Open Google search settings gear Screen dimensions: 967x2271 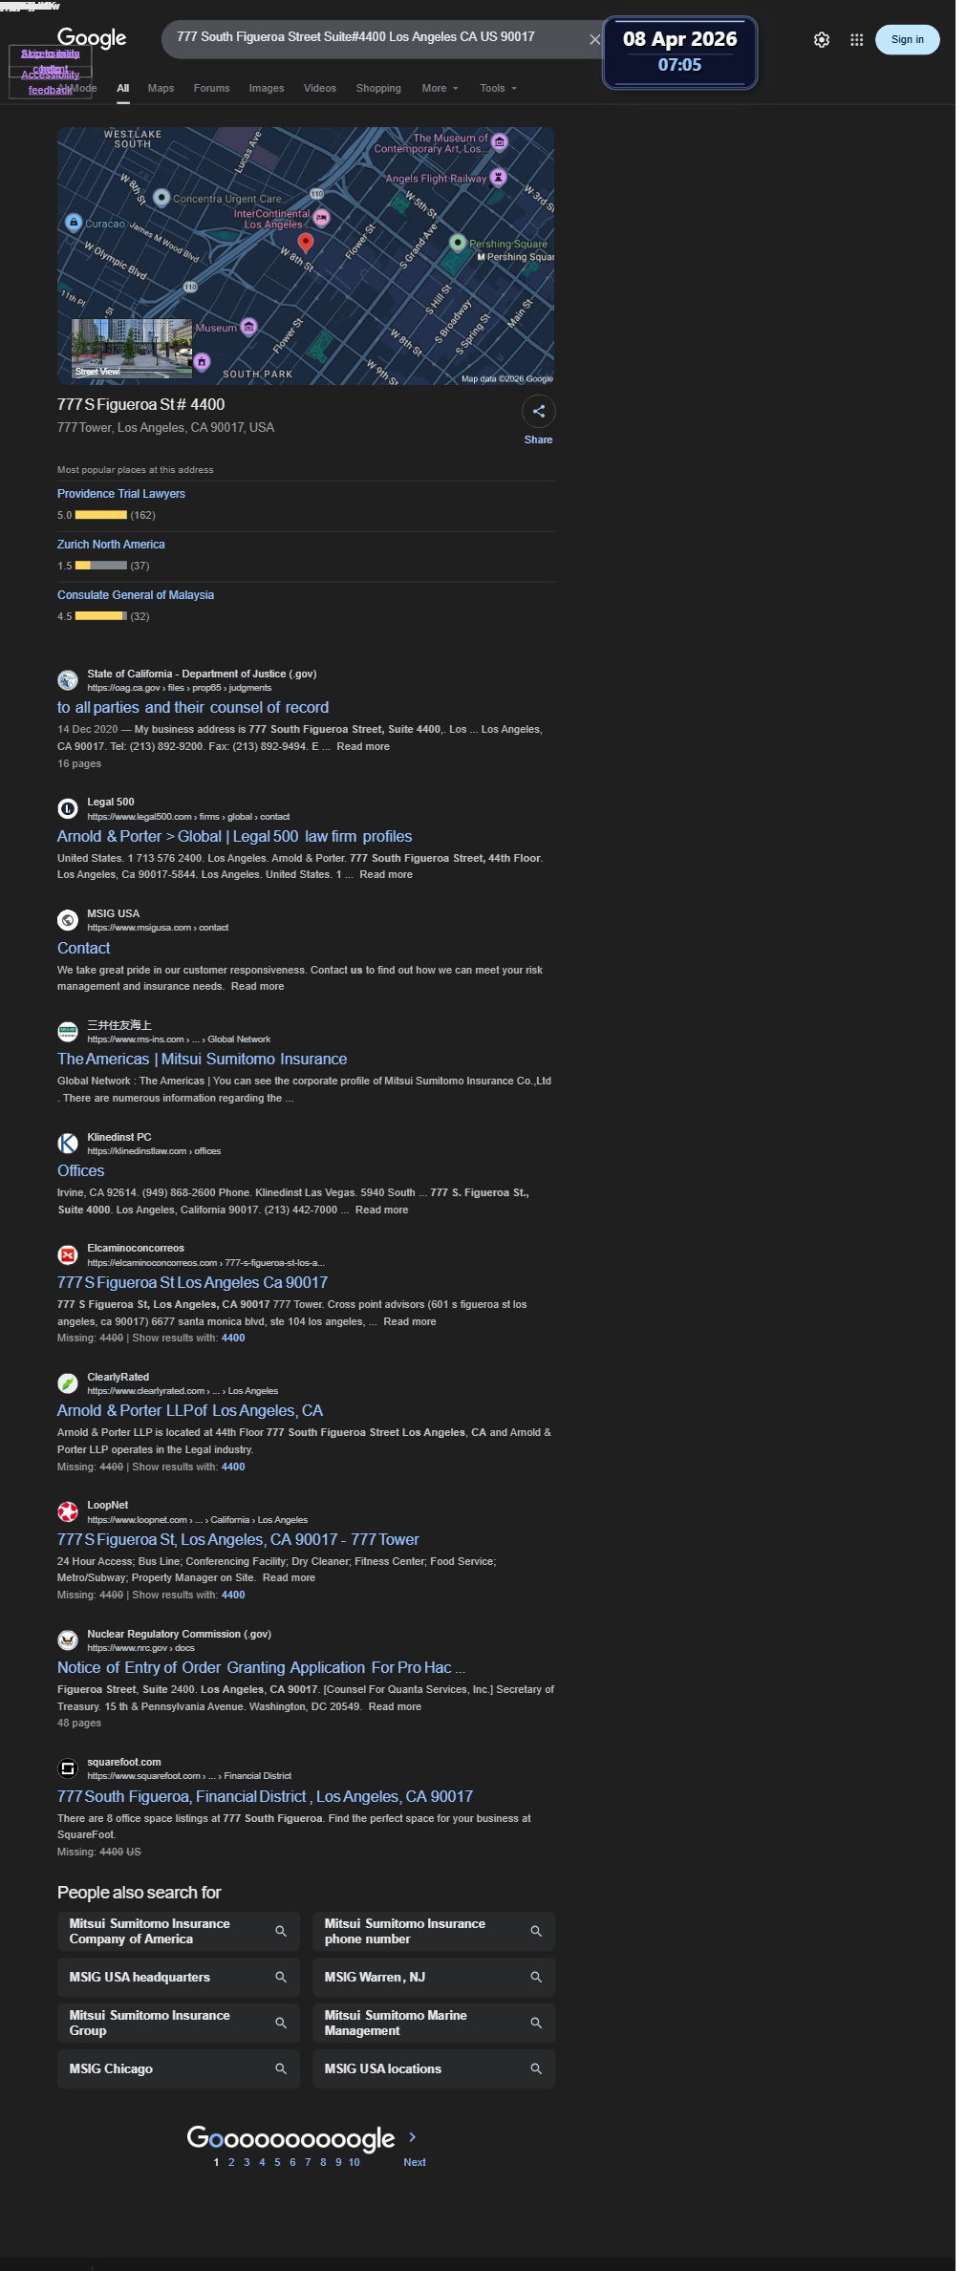click(x=822, y=40)
